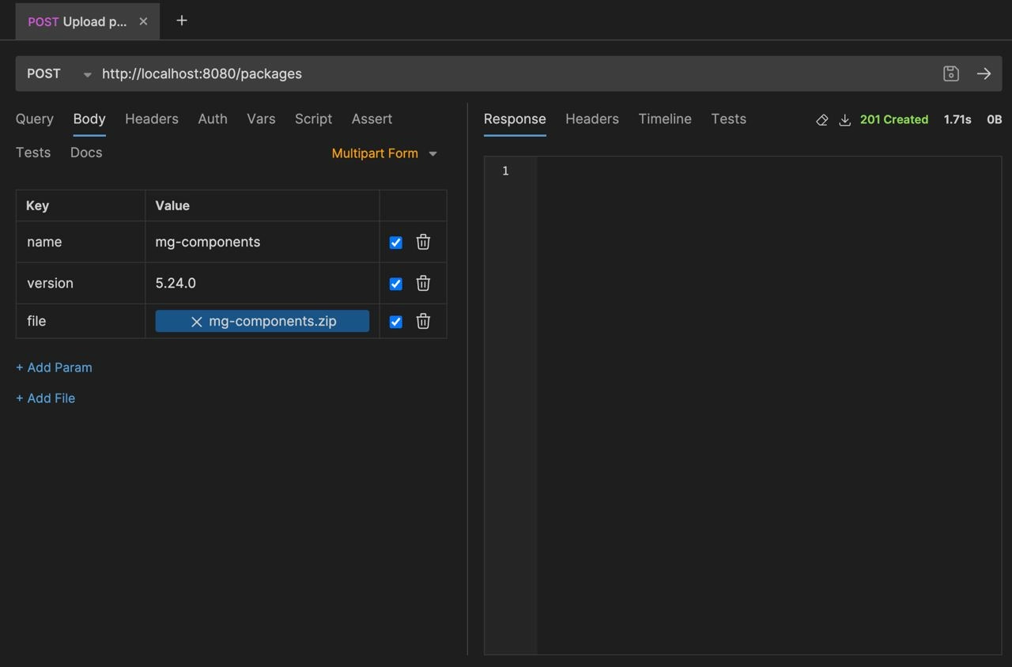Click the 0B response size
The height and width of the screenshot is (667, 1012).
pyautogui.click(x=994, y=119)
